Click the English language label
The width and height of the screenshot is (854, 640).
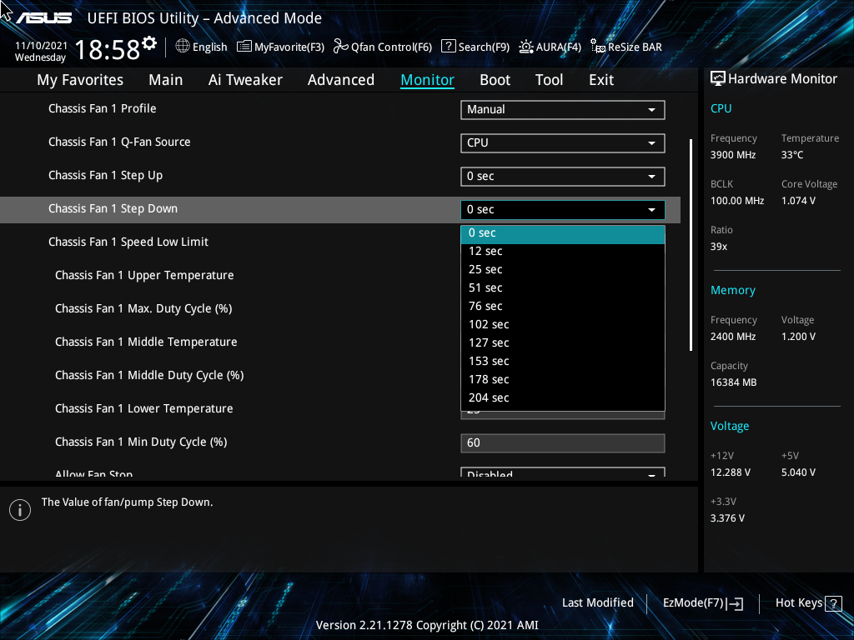click(209, 47)
